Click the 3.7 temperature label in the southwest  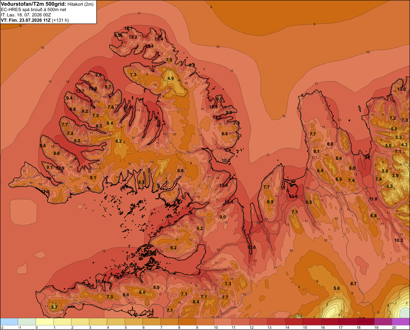click(54, 307)
